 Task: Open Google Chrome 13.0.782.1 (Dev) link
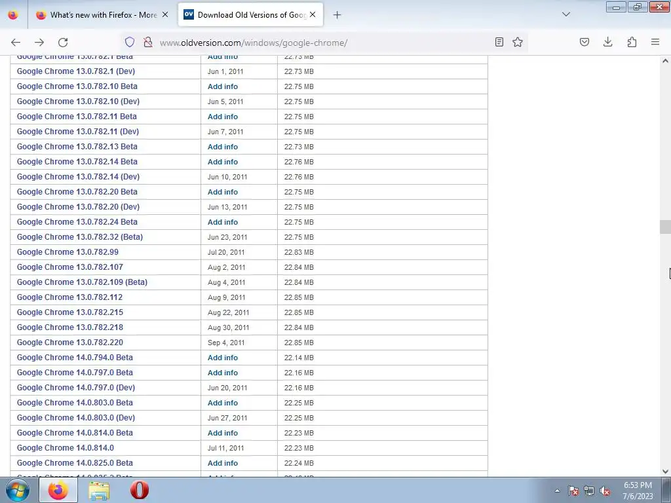pyautogui.click(x=76, y=71)
